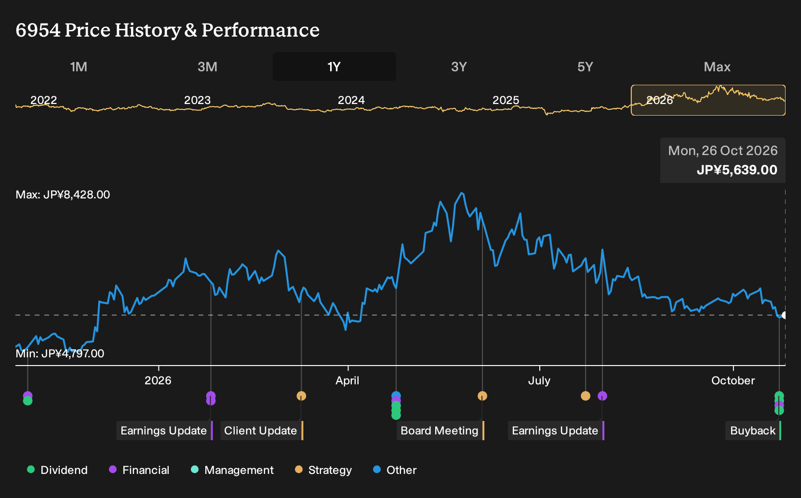The image size is (801, 498).
Task: Toggle the Management legend item
Action: coord(232,470)
